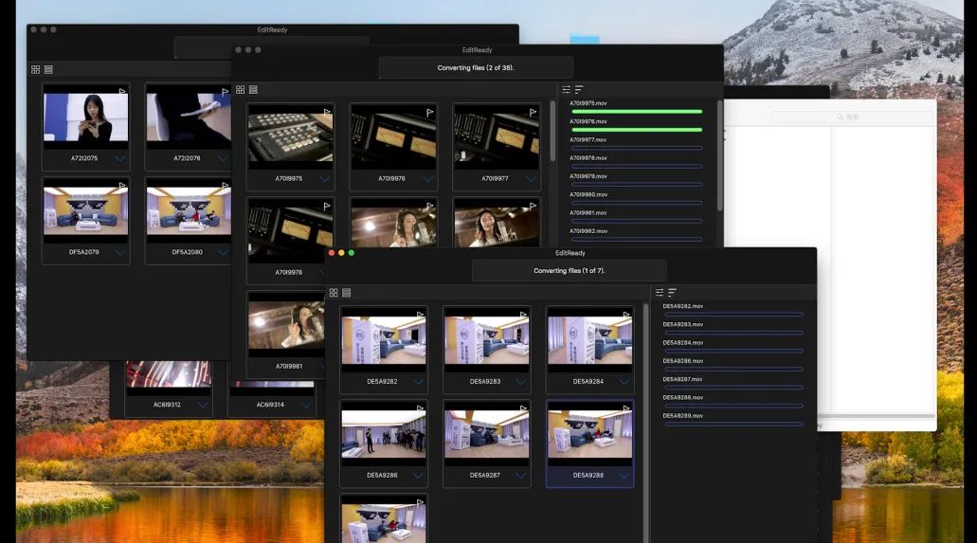This screenshot has height=543, width=977.
Task: Switch to list view in front EditReady window
Action: click(x=347, y=293)
